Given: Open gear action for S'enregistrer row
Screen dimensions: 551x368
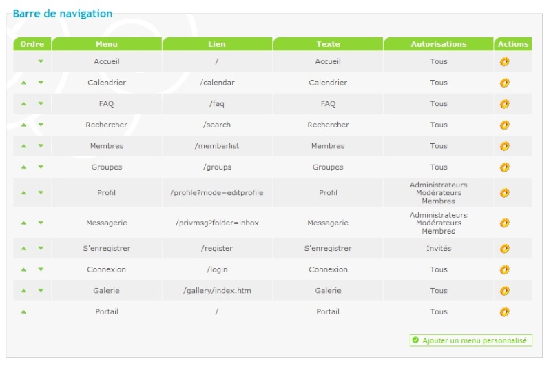Looking at the screenshot, I should [505, 249].
